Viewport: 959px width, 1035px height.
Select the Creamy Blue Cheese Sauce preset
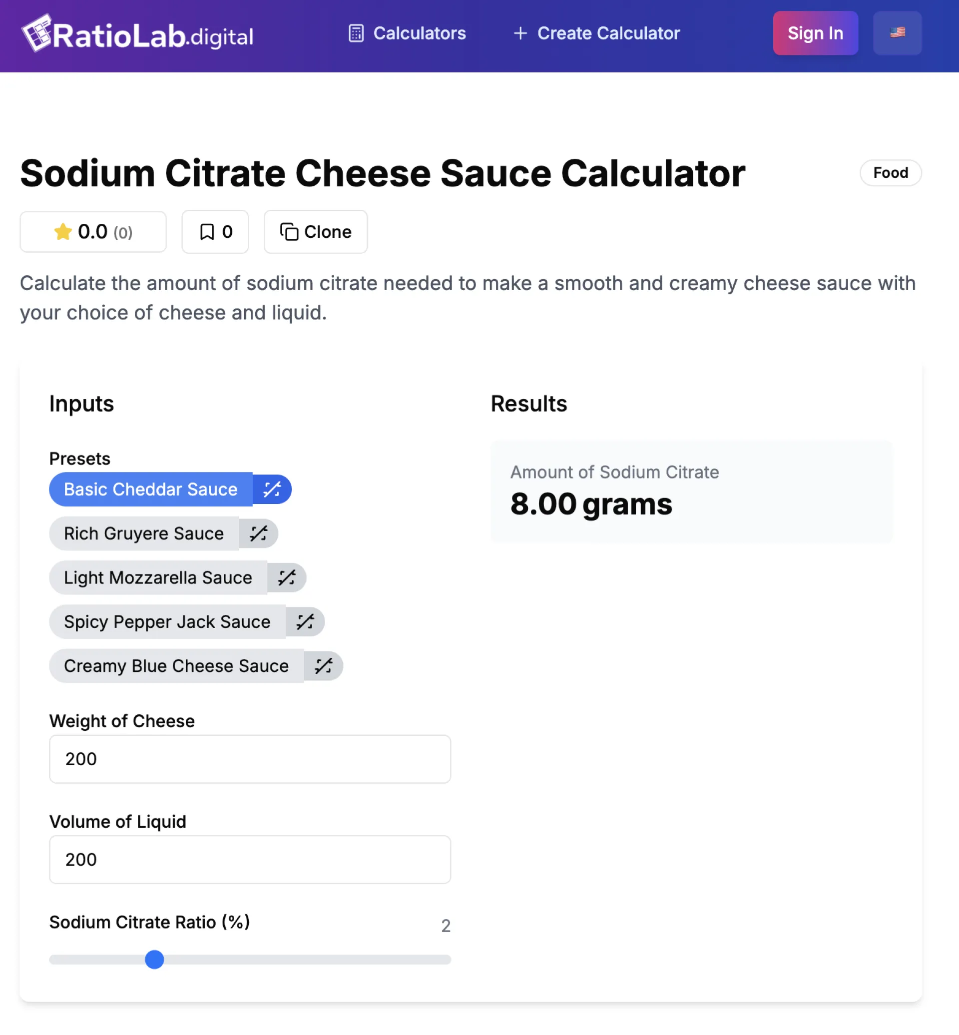[176, 665]
